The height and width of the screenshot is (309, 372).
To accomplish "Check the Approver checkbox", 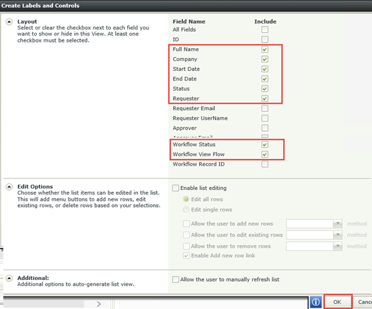I will 265,128.
